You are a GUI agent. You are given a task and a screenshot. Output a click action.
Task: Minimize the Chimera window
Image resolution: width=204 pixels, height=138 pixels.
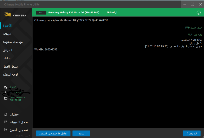pyautogui.click(x=185, y=4)
